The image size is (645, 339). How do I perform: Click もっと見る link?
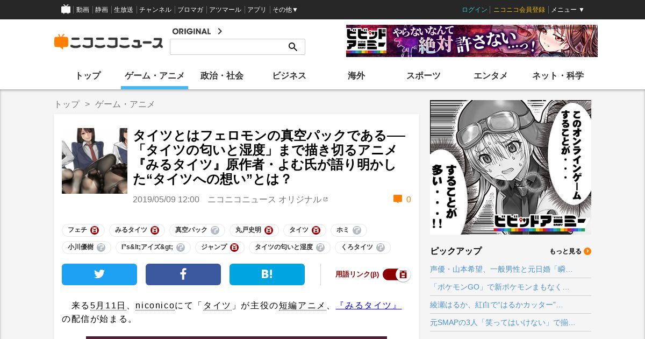565,251
